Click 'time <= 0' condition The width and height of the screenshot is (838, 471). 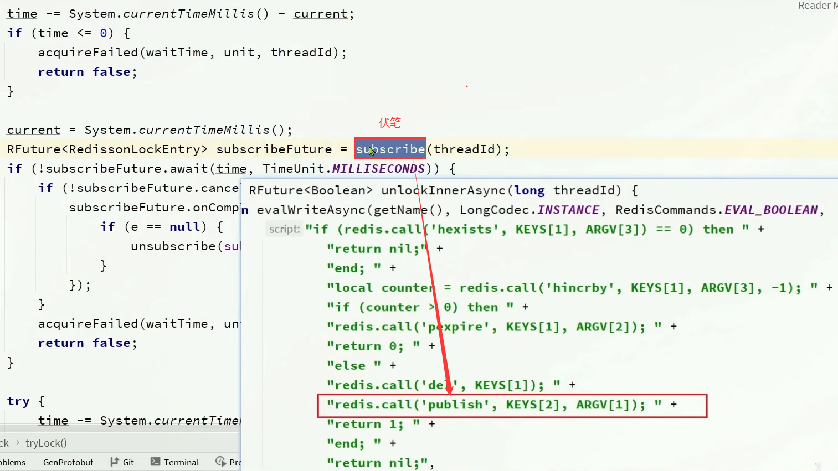tap(72, 33)
